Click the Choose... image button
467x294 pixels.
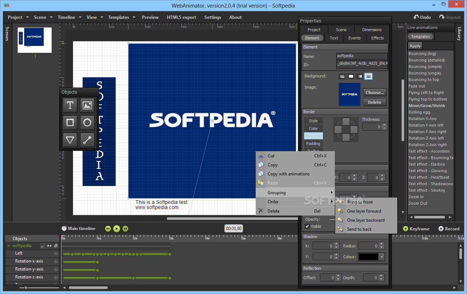(x=375, y=93)
